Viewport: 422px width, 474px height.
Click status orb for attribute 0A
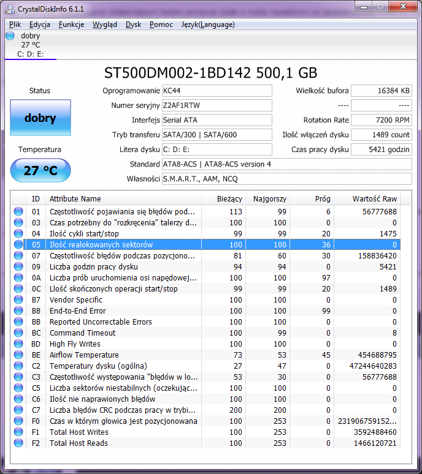(x=18, y=277)
